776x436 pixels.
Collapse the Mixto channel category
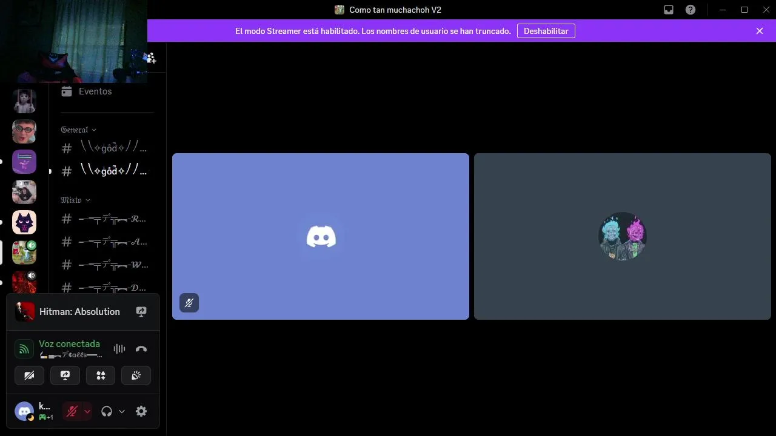click(75, 200)
